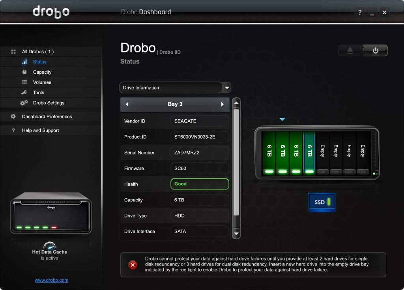The height and width of the screenshot is (290, 404).
Task: Select the second 6 TB drive bay
Action: coord(282,154)
